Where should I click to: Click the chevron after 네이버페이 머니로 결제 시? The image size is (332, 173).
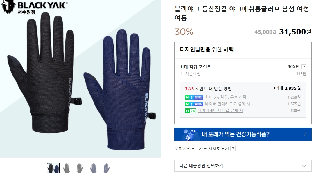[245, 111]
